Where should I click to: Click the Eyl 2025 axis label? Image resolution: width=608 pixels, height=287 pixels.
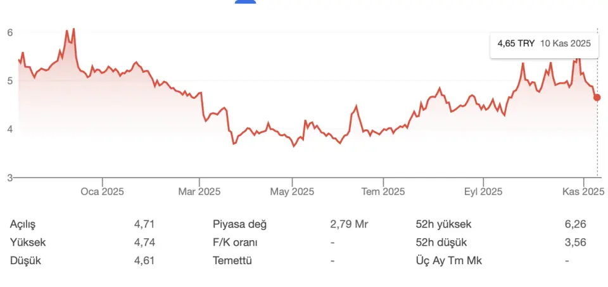point(483,191)
